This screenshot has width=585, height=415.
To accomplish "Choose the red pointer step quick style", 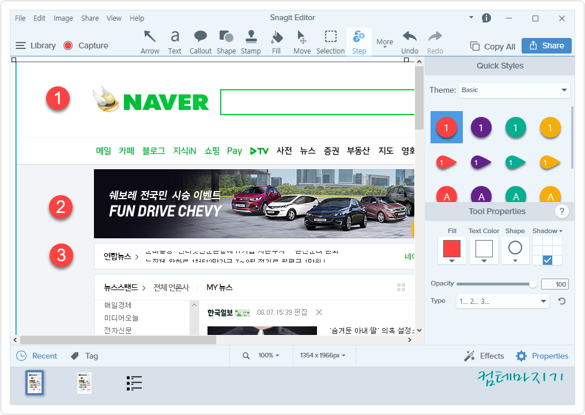I will coord(447,162).
